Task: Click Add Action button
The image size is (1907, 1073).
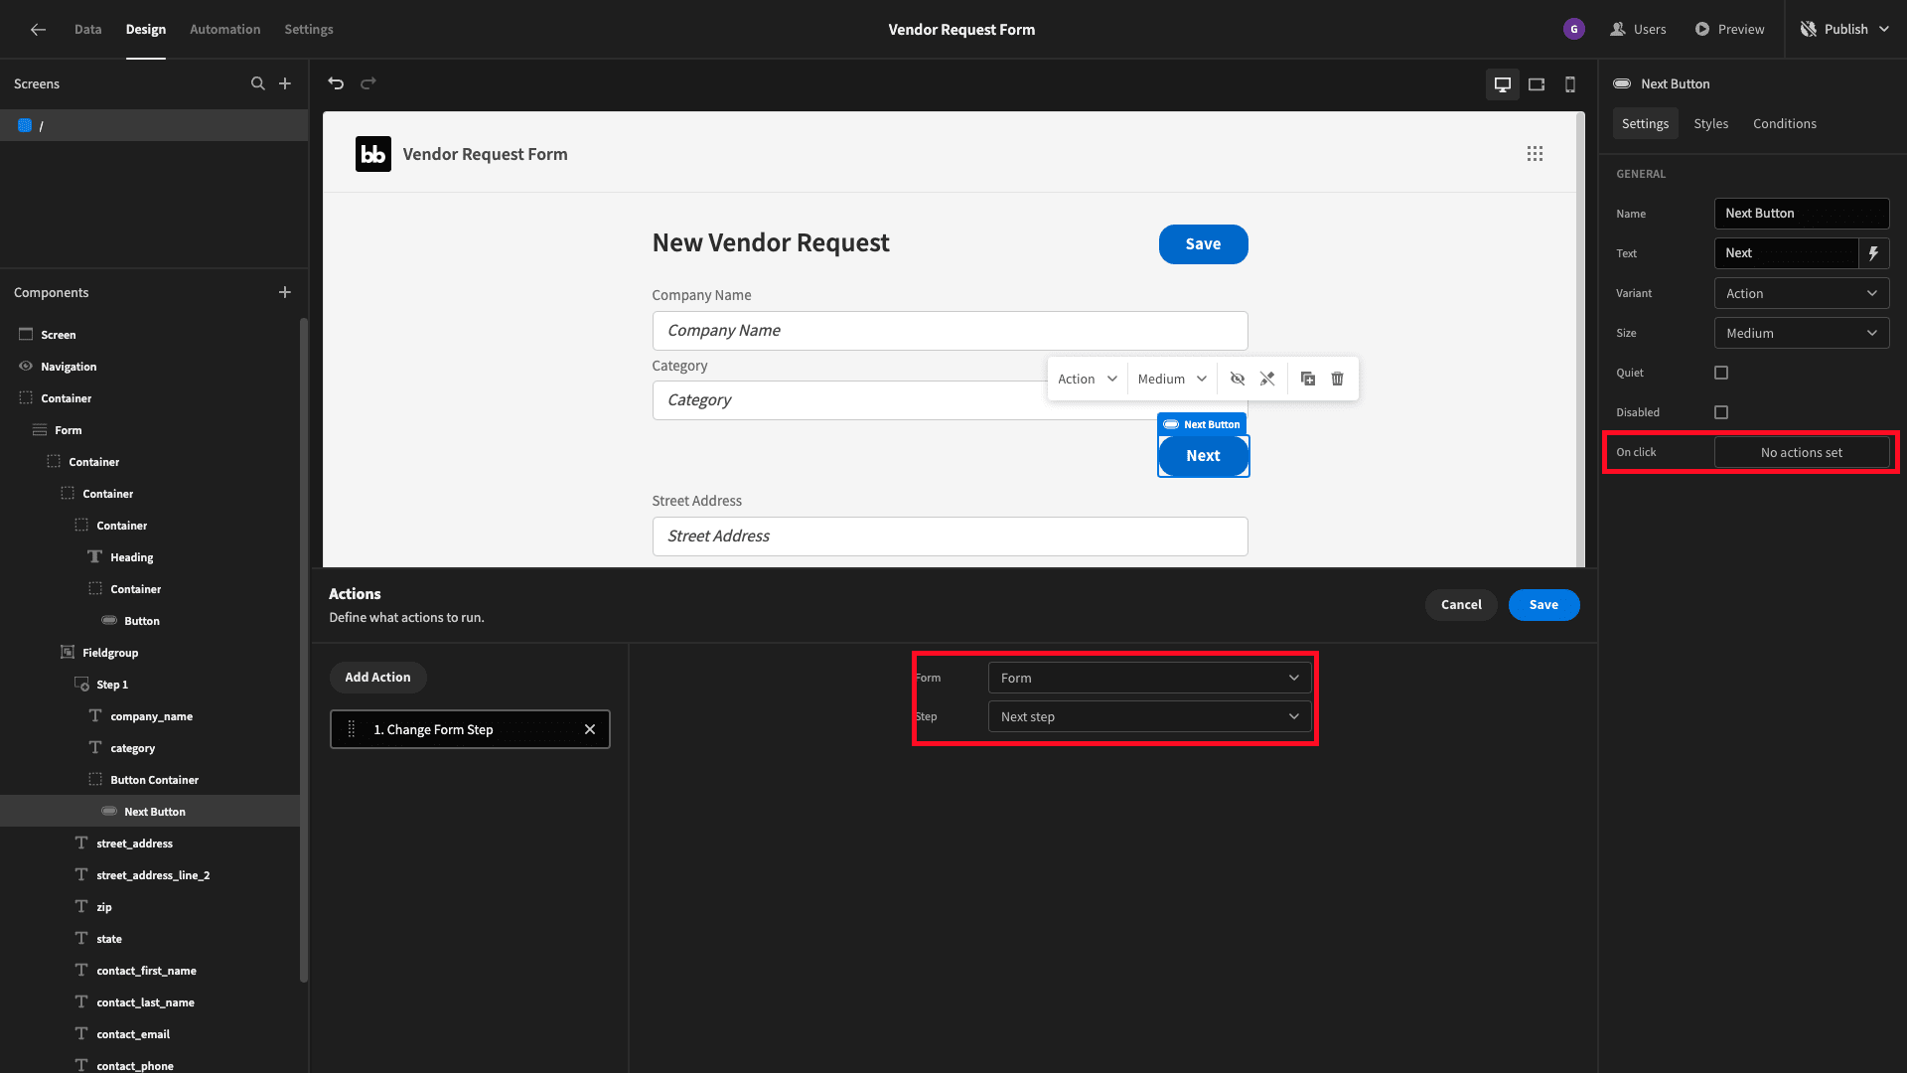Action: click(x=377, y=676)
